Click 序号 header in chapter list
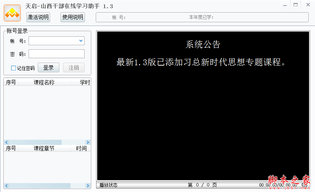Viewport: 315px width, 192px height. click(11, 148)
